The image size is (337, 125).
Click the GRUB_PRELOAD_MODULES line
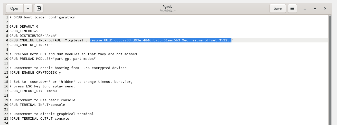point(53,59)
